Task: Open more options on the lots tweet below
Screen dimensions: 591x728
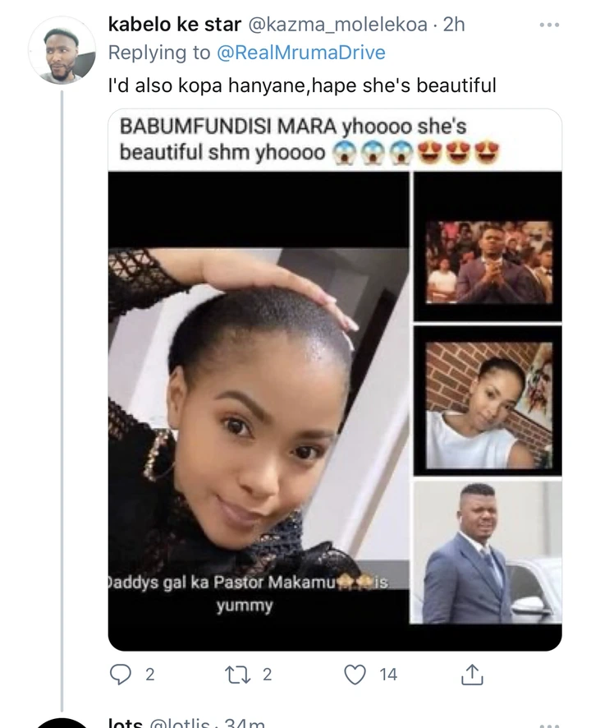Action: (547, 723)
